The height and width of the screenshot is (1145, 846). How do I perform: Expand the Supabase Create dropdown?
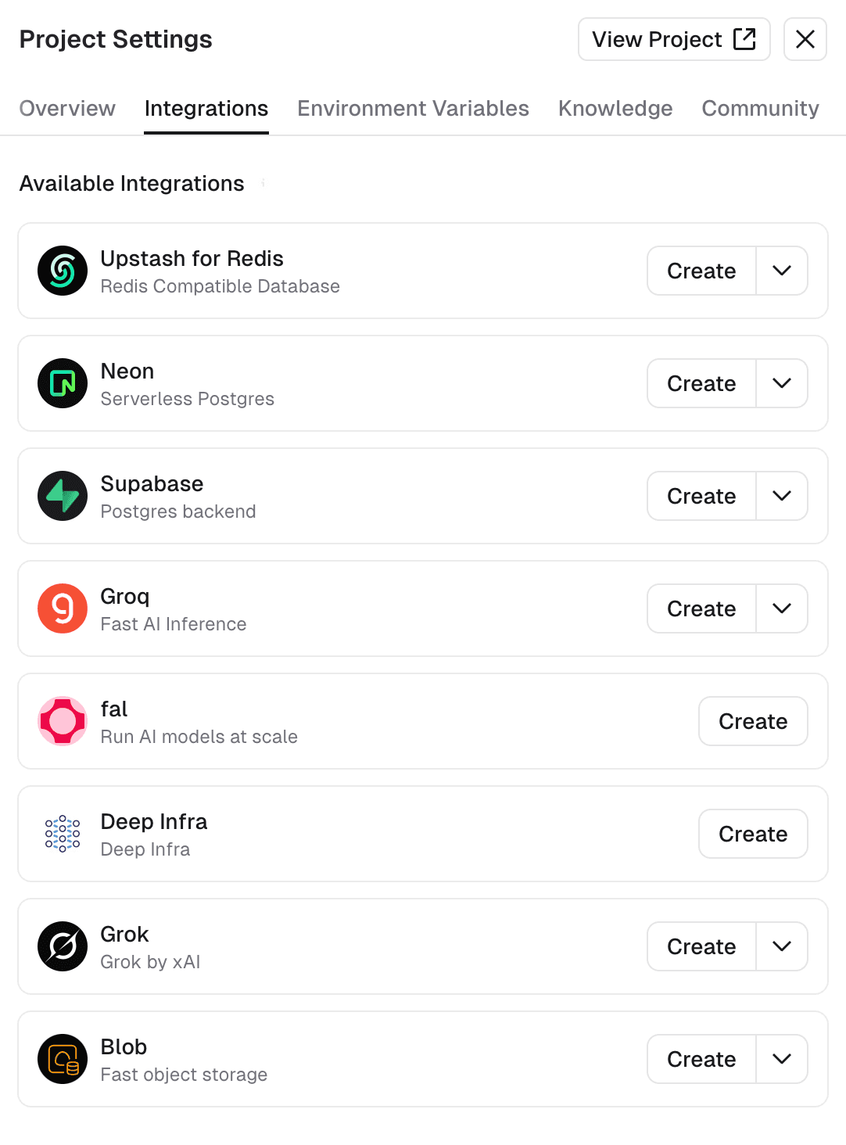click(781, 496)
